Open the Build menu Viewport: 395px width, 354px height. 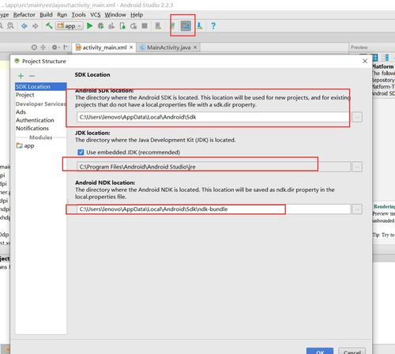point(46,15)
